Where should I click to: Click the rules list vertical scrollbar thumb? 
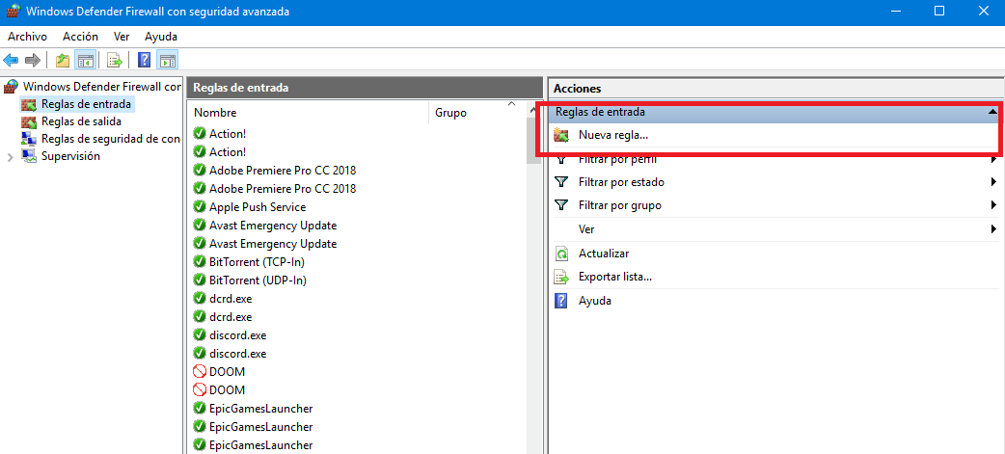(534, 140)
